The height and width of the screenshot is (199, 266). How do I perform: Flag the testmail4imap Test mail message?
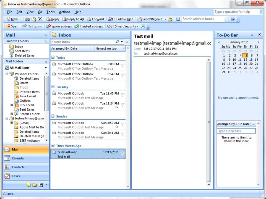pos(123,154)
